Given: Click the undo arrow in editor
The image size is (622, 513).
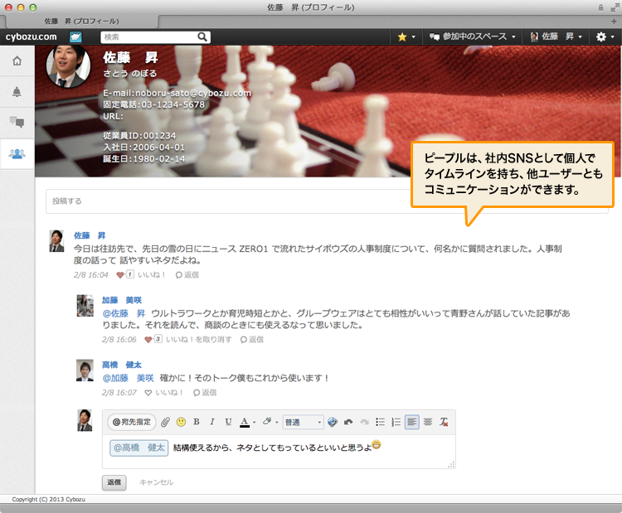Looking at the screenshot, I should 348,422.
